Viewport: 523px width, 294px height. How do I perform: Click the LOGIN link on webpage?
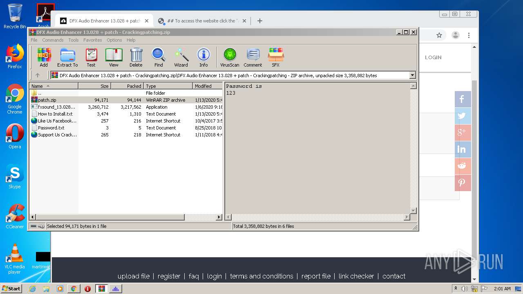[433, 58]
